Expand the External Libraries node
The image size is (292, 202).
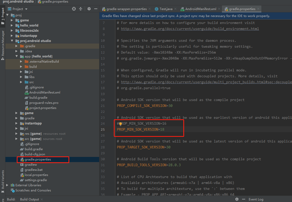7,185
